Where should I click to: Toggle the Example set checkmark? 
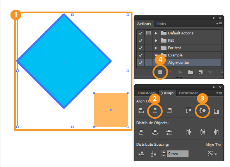click(141, 55)
